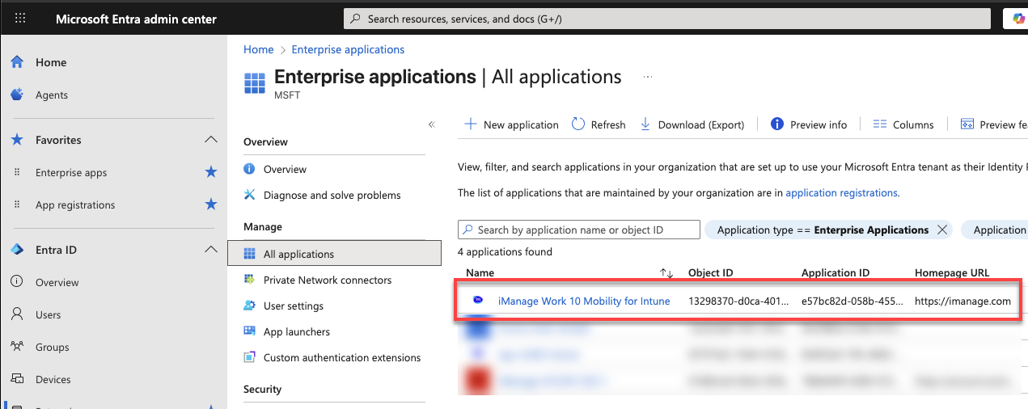Click Download (Export) in toolbar
This screenshot has height=409, width=1028.
tap(692, 124)
